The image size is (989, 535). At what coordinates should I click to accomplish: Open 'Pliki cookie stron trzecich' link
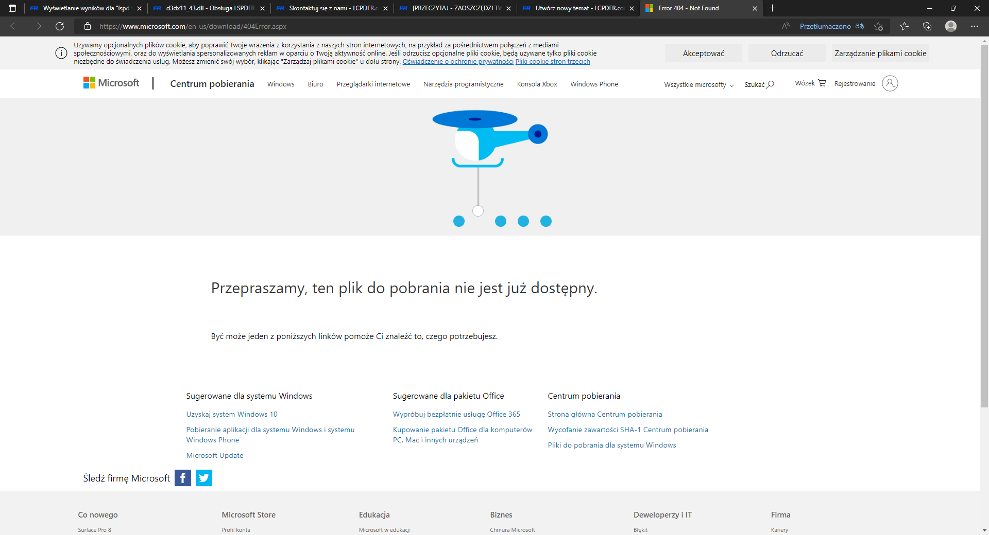tap(553, 62)
